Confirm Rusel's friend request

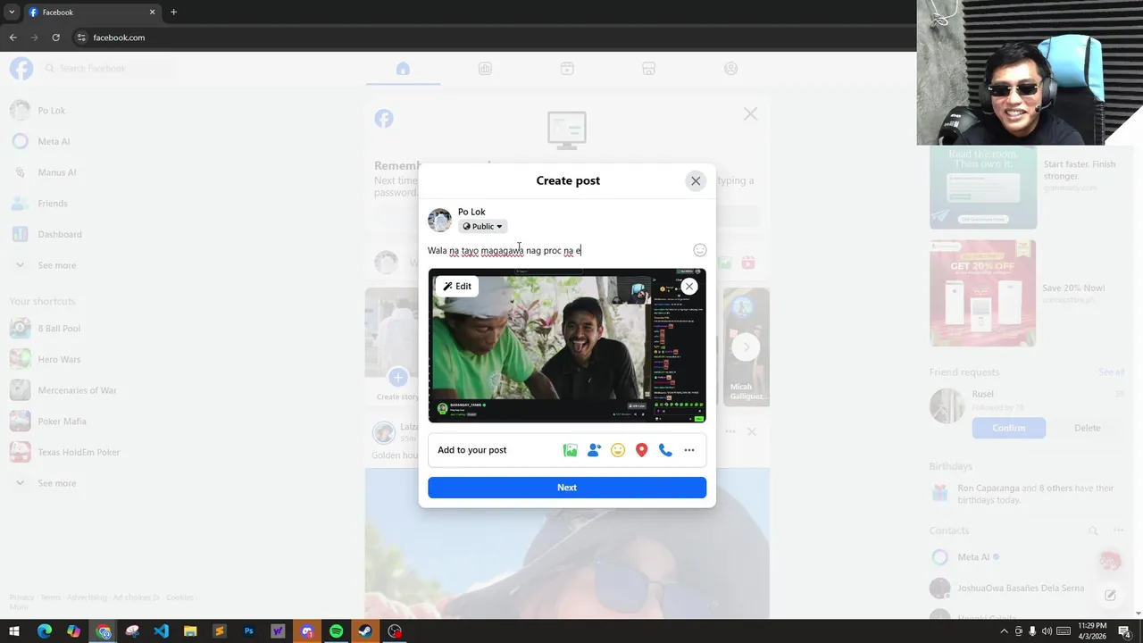pos(1009,428)
